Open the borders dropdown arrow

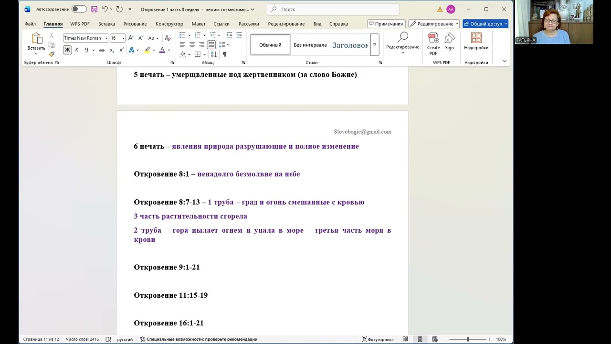pos(204,54)
